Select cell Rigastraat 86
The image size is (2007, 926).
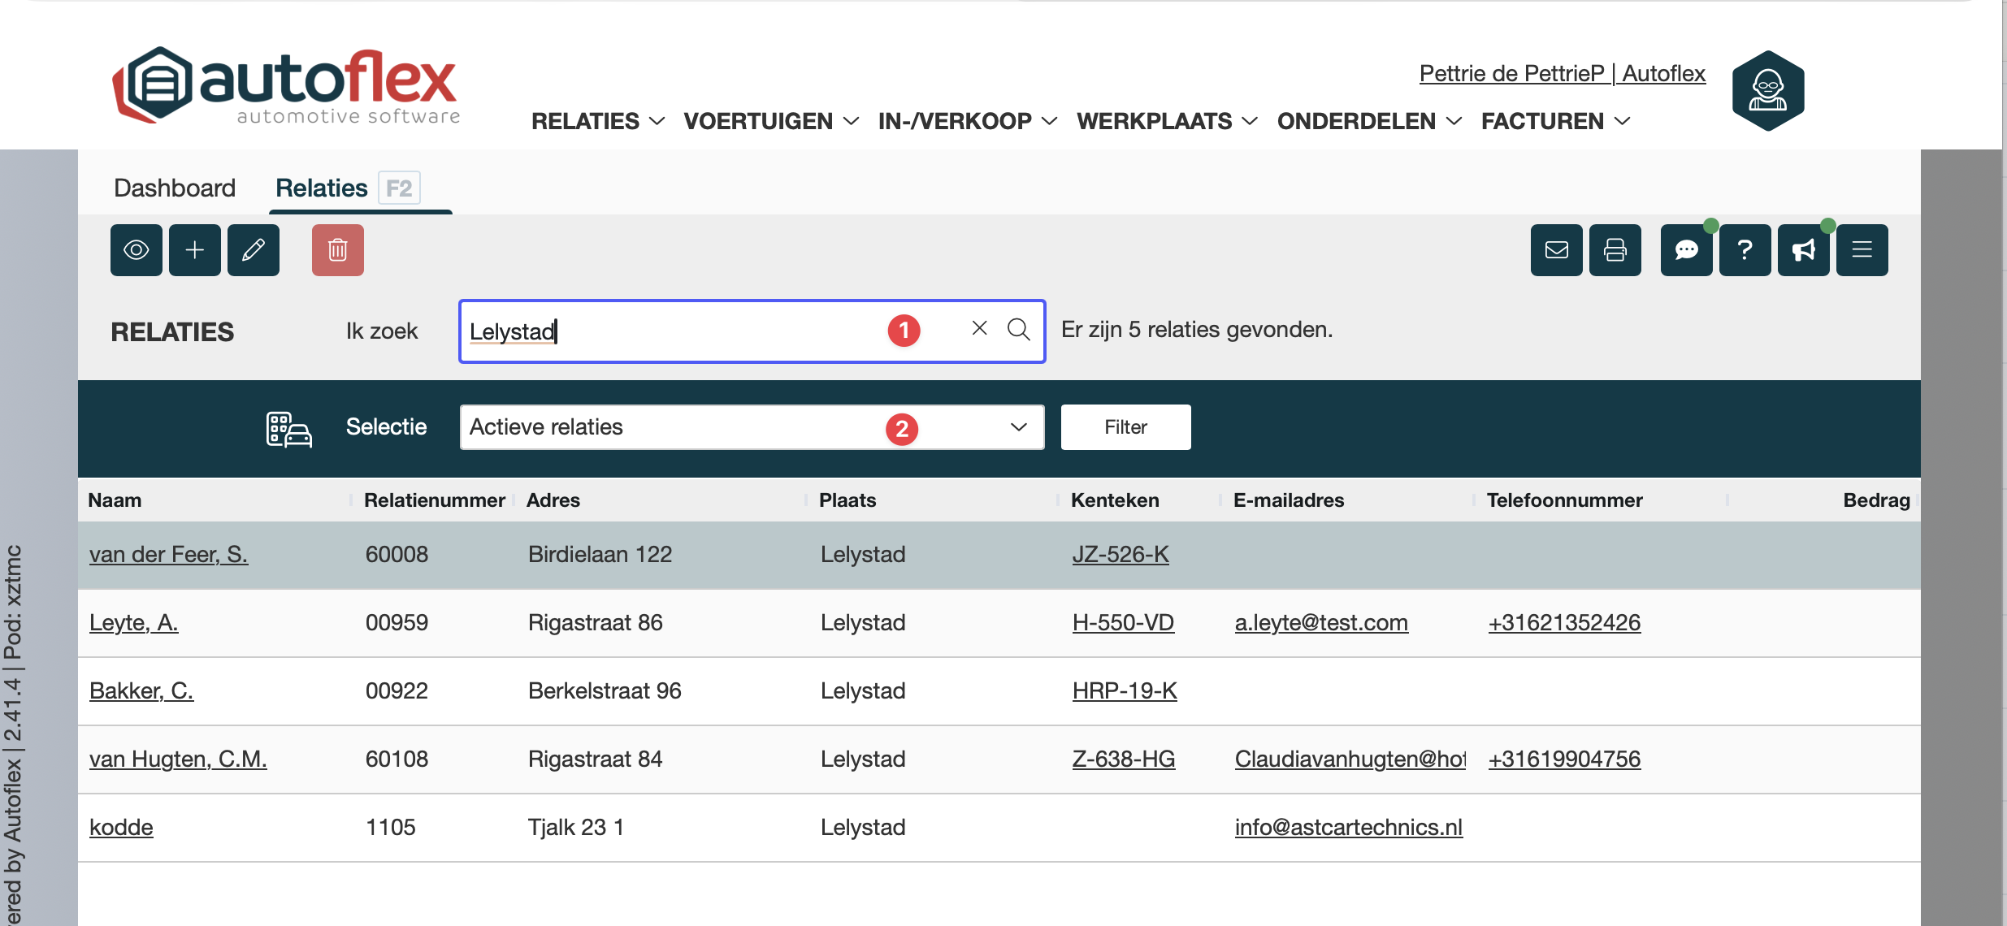point(596,622)
